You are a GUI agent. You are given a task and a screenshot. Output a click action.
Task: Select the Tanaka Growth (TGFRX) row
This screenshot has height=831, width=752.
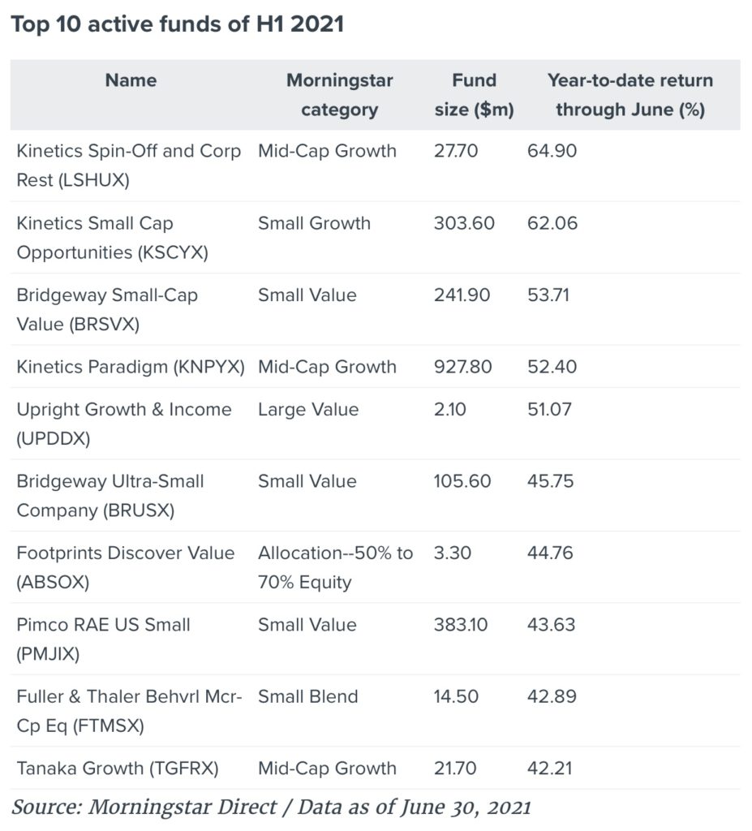pyautogui.click(x=376, y=769)
